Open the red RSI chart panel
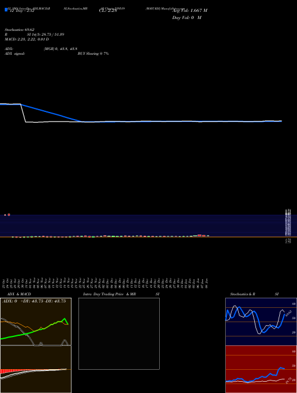Image resolution: width=297 pixels, height=393 pixels. pos(261,369)
